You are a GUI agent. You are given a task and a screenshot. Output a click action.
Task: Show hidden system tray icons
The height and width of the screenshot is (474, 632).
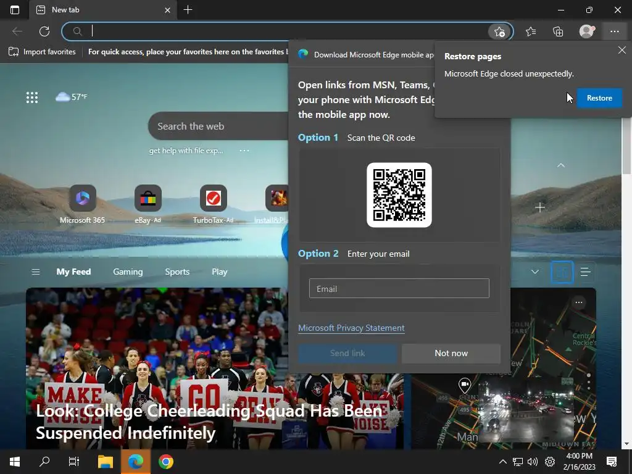tap(502, 462)
